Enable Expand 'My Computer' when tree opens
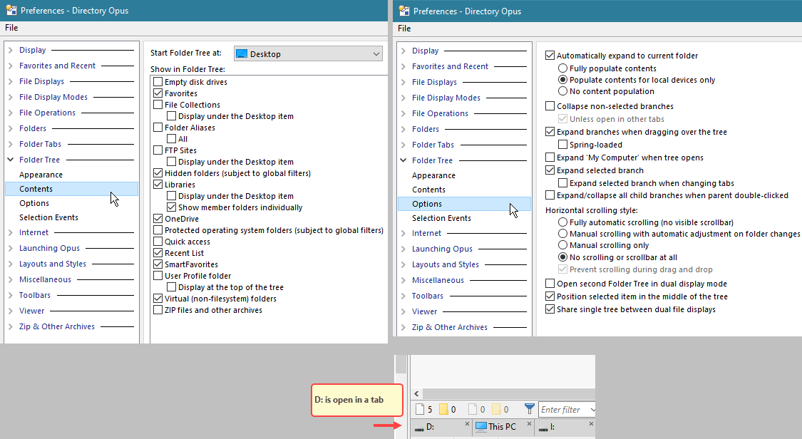 point(550,157)
